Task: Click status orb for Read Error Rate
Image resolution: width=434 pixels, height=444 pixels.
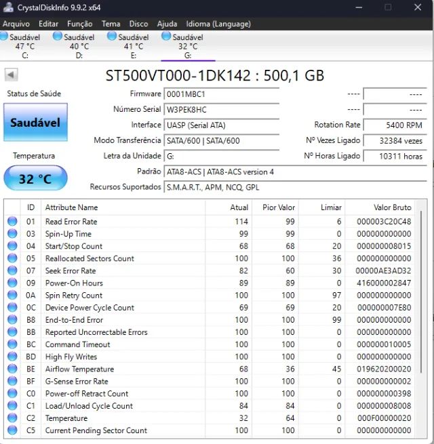Action: (x=12, y=221)
